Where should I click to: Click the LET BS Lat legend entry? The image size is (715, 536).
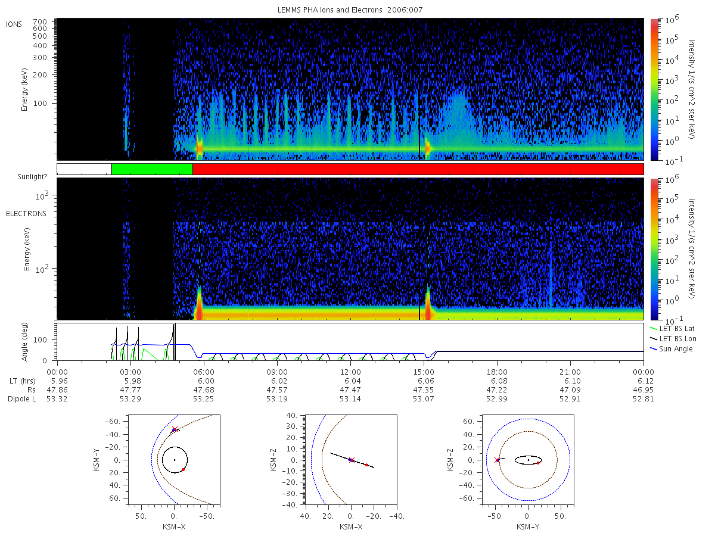(x=672, y=328)
